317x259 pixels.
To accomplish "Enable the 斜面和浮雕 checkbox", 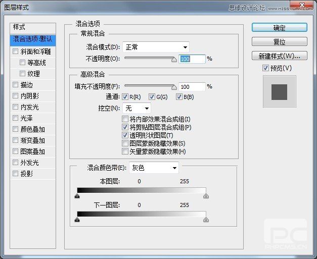I will tap(15, 51).
